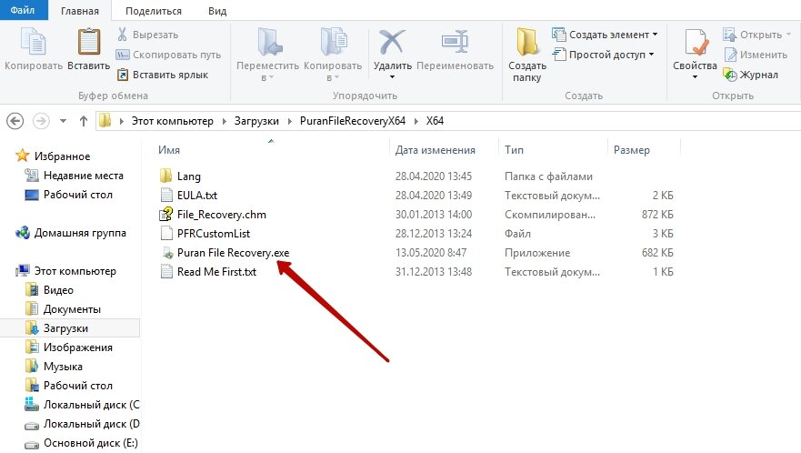
Task: Select Read Me First.txt file icon
Action: click(x=166, y=271)
